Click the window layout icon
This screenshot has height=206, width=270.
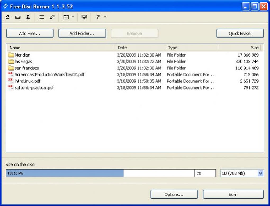[66, 17]
